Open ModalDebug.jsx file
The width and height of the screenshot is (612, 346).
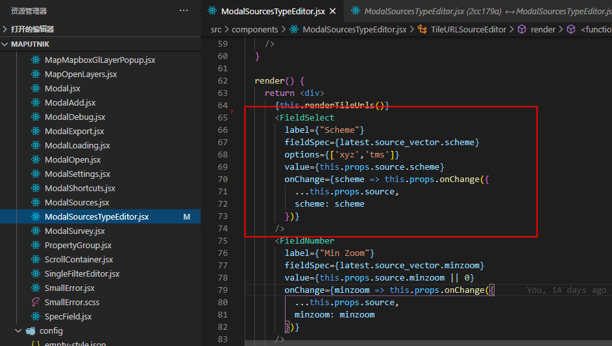coord(75,117)
